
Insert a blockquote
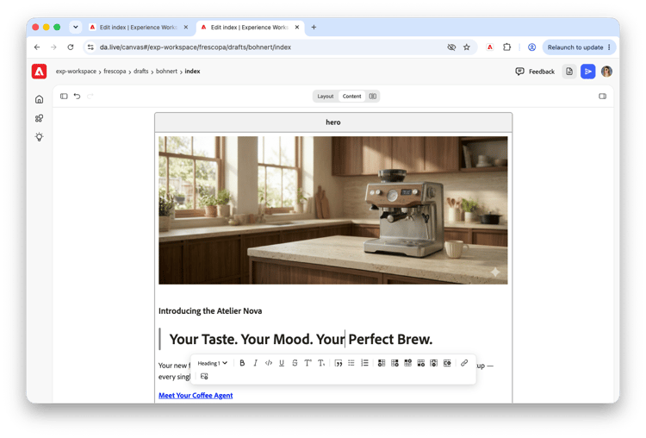pyautogui.click(x=339, y=363)
